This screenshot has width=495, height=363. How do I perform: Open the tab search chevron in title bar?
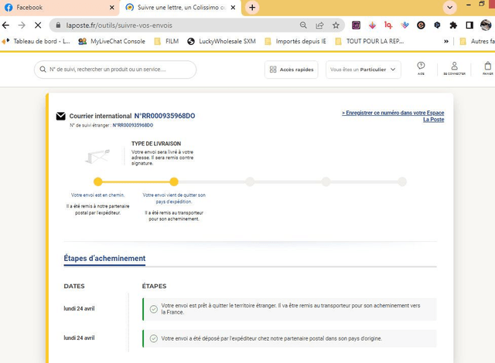pyautogui.click(x=449, y=7)
